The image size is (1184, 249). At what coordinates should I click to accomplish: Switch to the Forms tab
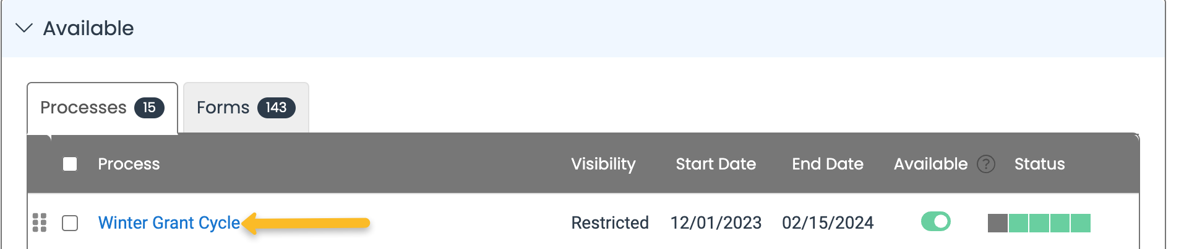pyautogui.click(x=246, y=107)
